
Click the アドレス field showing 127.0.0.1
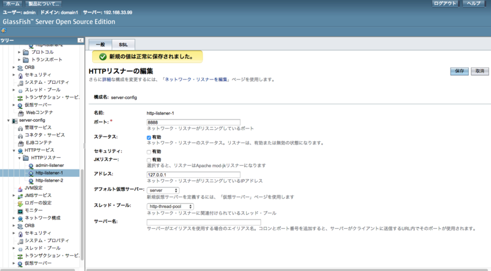coord(193,175)
